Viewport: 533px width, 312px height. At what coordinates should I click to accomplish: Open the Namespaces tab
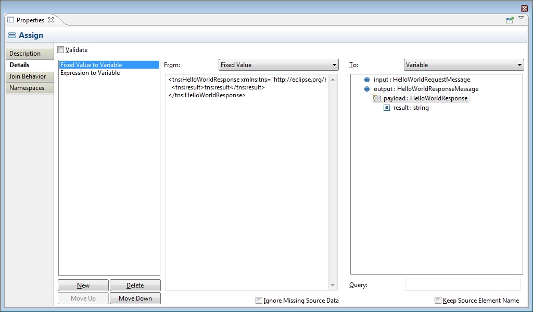[30, 88]
